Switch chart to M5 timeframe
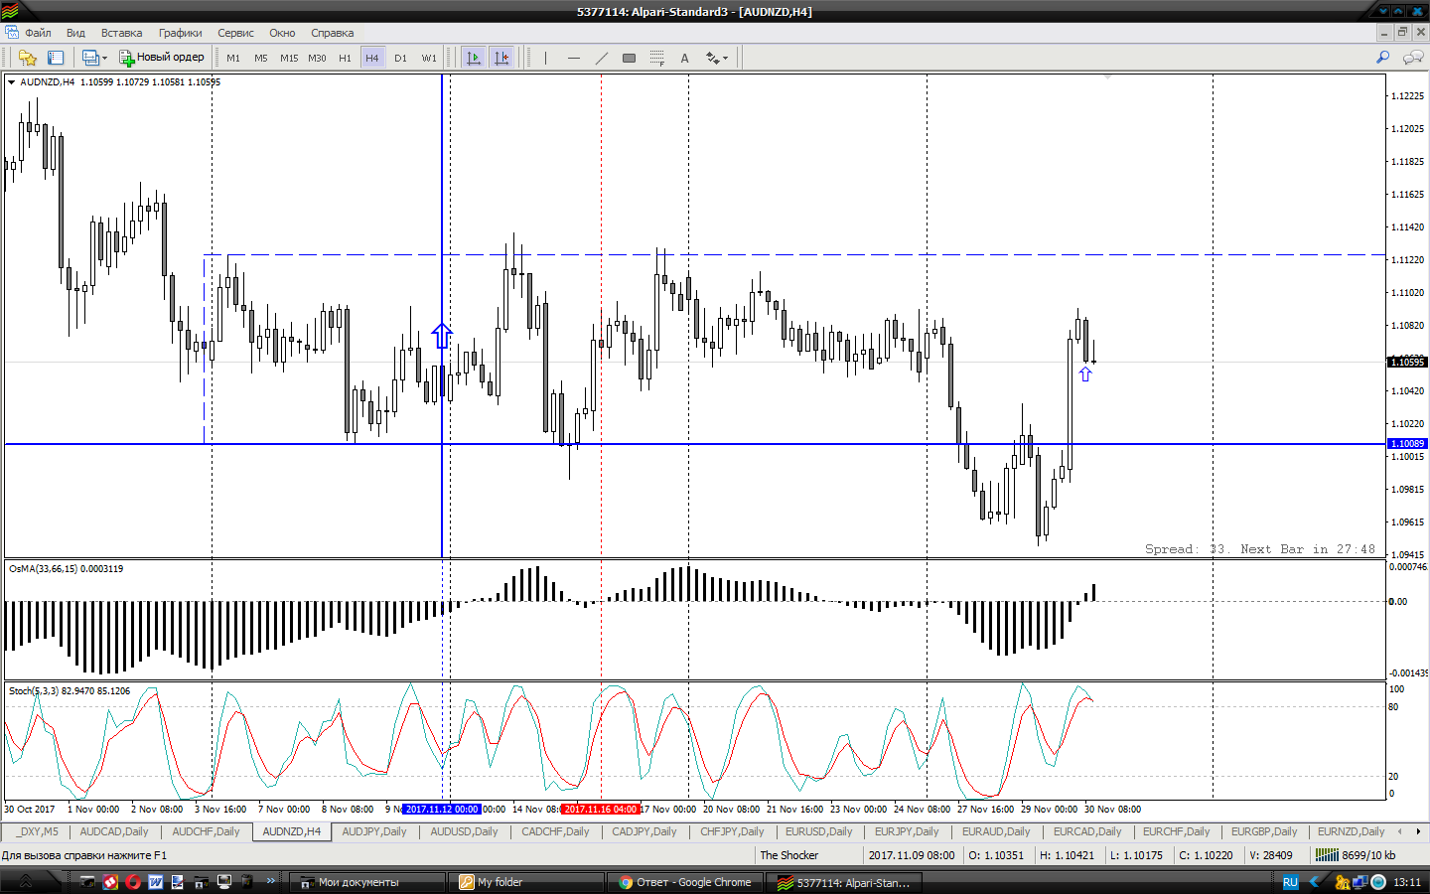The height and width of the screenshot is (894, 1430). click(261, 58)
